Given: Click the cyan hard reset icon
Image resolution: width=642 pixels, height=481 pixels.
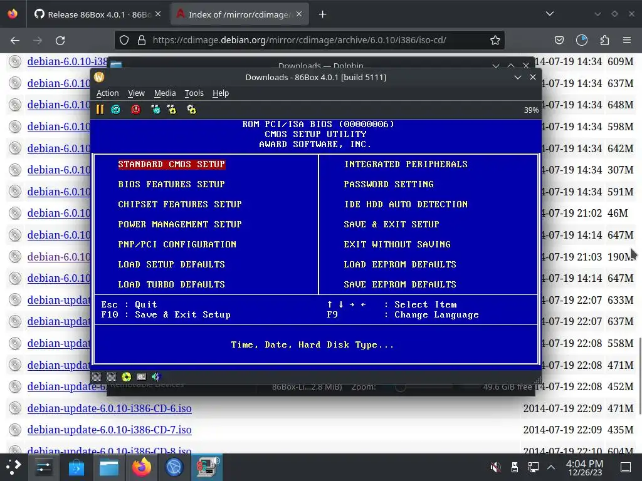Looking at the screenshot, I should click(x=116, y=109).
